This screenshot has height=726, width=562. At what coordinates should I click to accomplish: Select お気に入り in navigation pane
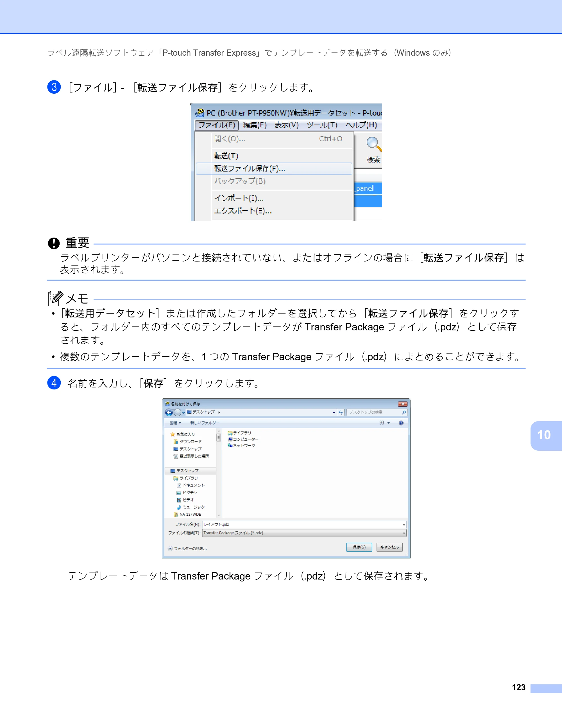(182, 434)
